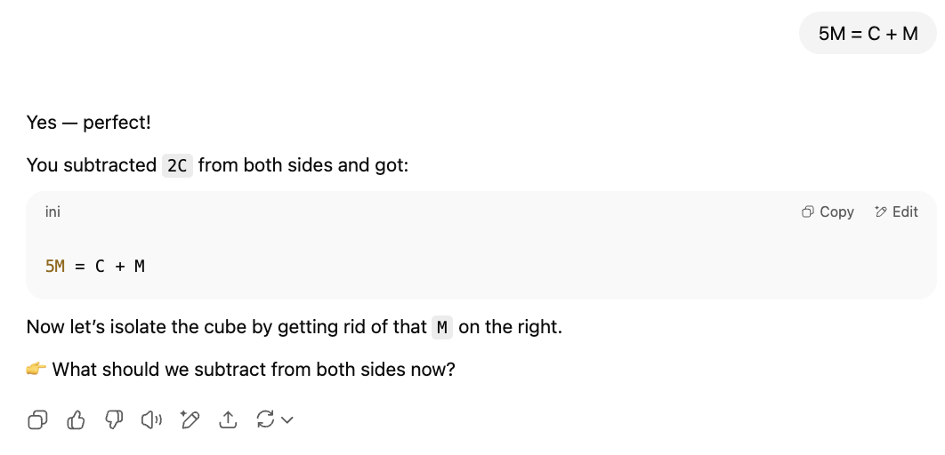The image size is (945, 455).
Task: Click the 'from both sides and got:' text
Action: click(303, 165)
